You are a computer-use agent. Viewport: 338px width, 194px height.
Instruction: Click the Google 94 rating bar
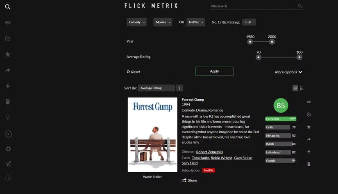tap(281, 161)
